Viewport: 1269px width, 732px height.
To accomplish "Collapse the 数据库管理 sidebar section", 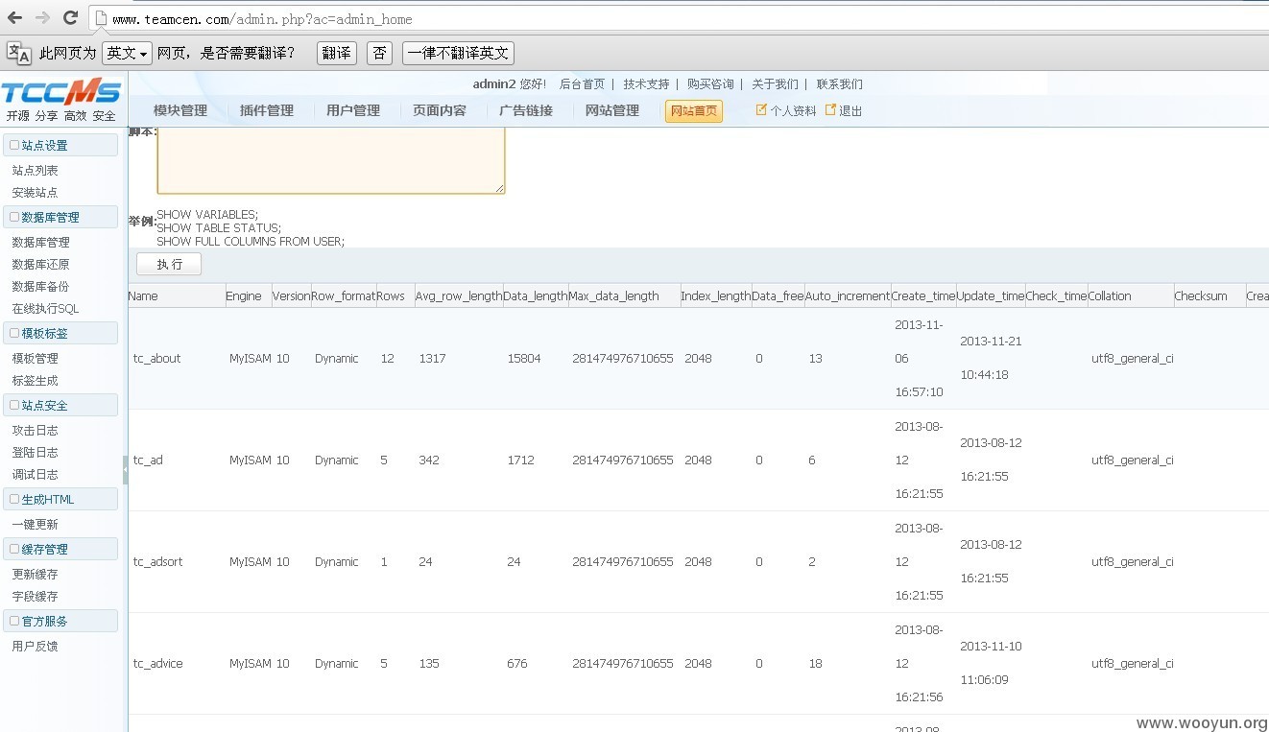I will [60, 218].
